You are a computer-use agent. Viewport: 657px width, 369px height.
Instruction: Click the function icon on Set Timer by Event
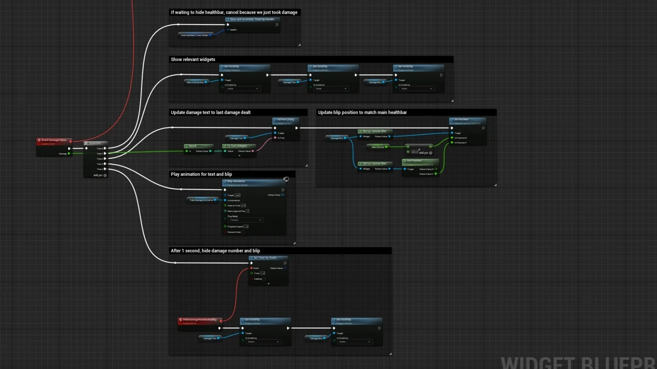[x=252, y=258]
